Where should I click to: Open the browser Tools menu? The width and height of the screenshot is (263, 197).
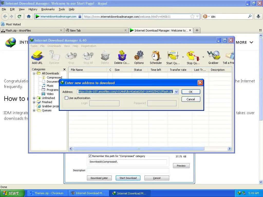tap(62, 9)
